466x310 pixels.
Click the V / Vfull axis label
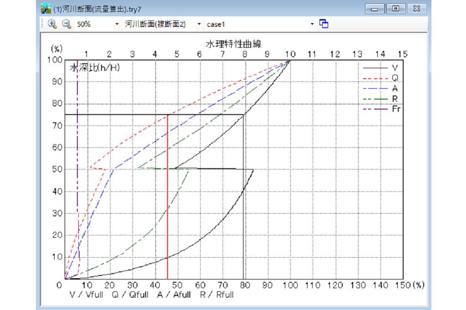coord(86,295)
